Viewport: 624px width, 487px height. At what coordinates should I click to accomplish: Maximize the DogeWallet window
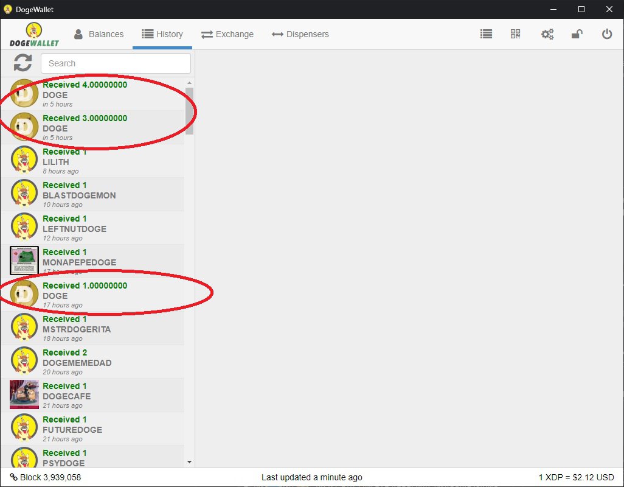click(x=581, y=9)
